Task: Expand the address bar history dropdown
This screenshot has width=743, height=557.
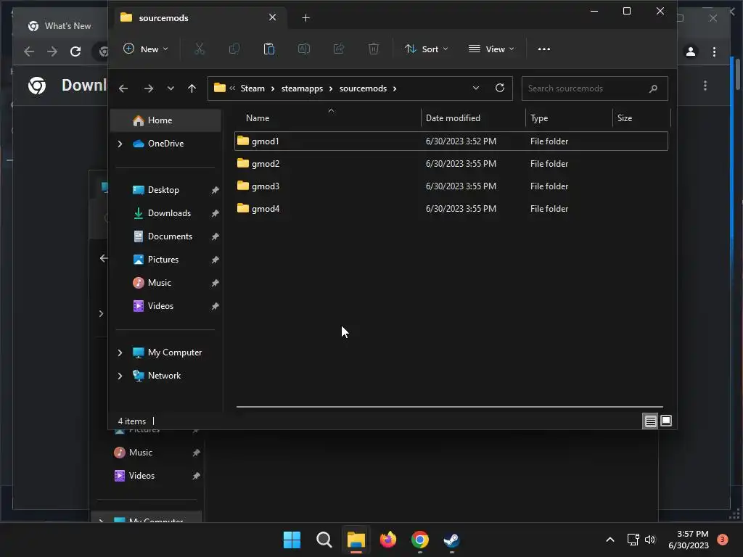Action: 476,88
